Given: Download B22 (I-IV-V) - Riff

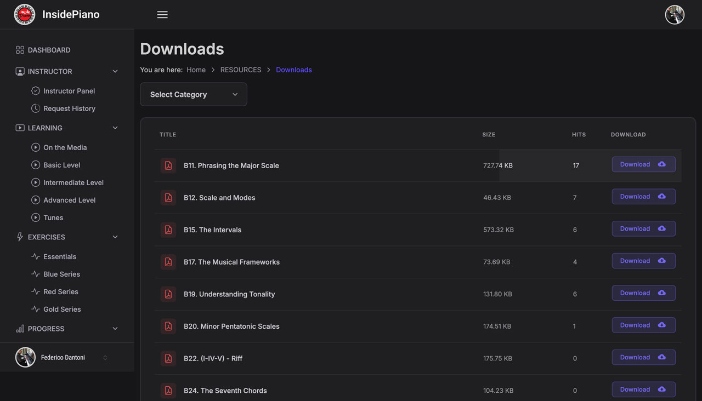Looking at the screenshot, I should pos(644,357).
